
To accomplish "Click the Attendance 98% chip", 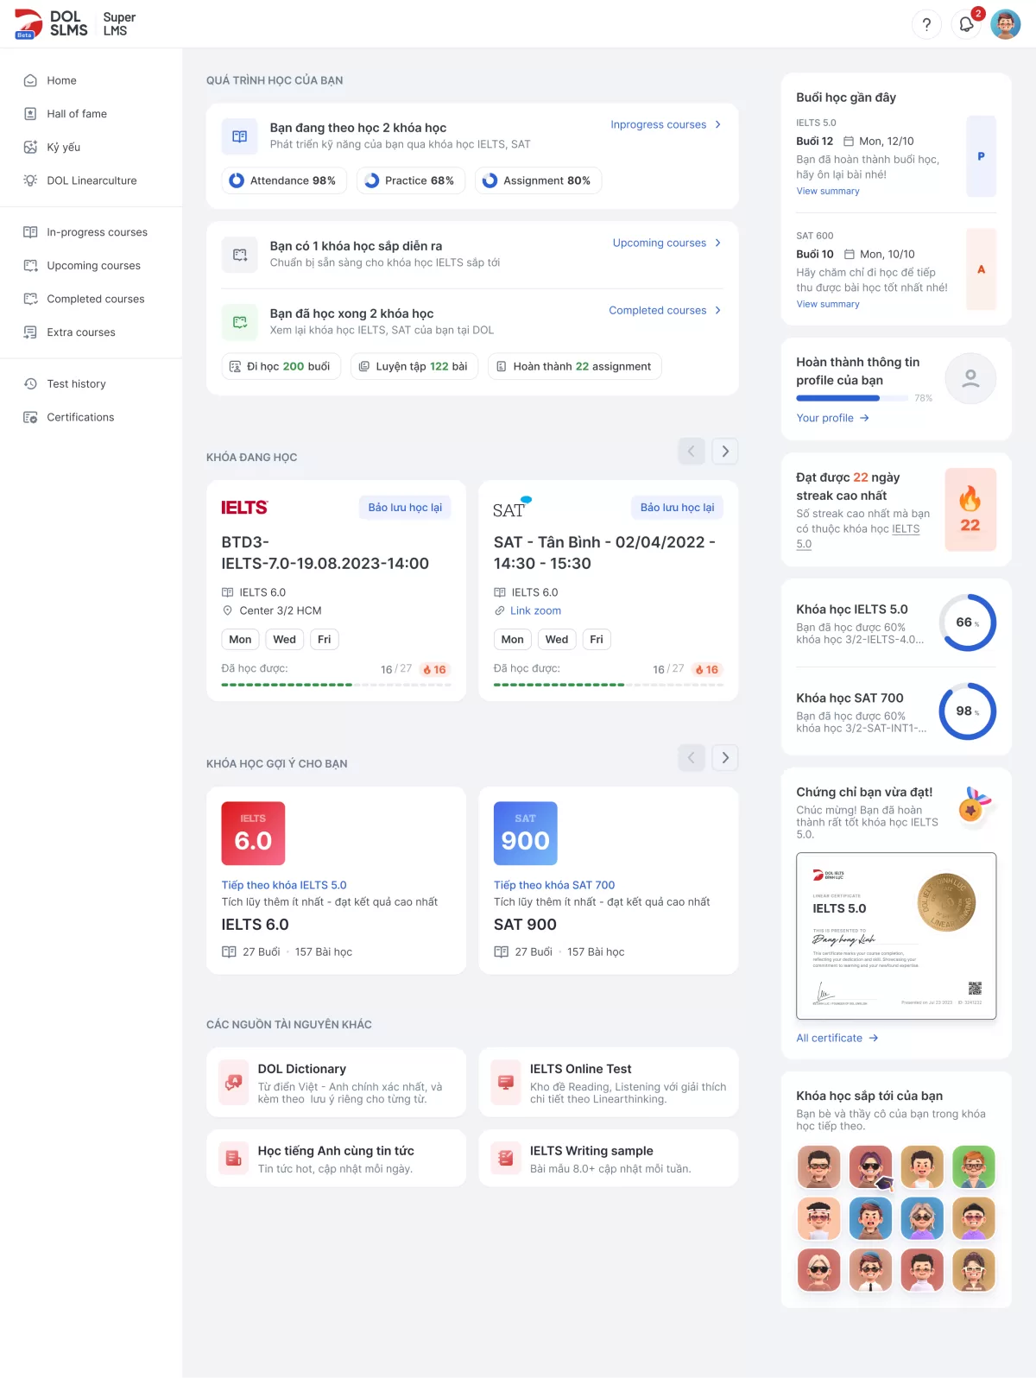I will pos(284,180).
